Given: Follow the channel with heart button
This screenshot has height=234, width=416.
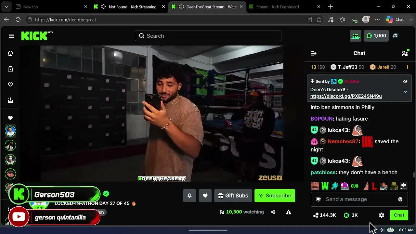Looking at the screenshot, I should [205, 196].
